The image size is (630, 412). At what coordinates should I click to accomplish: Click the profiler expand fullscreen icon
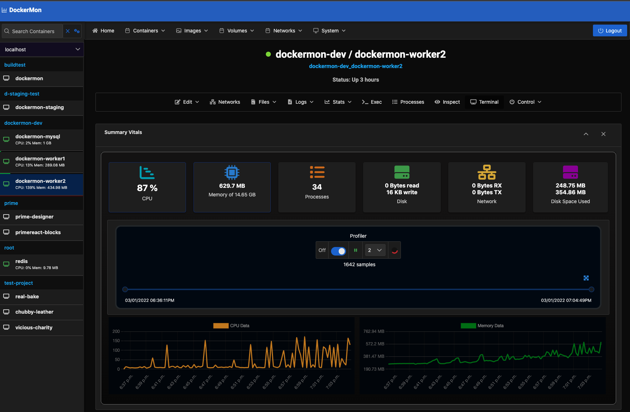[586, 278]
